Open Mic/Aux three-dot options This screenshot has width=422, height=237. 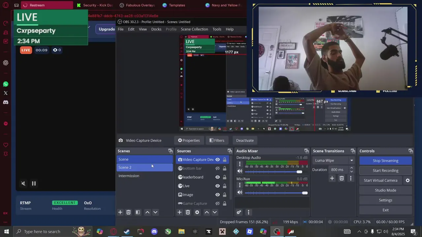click(x=240, y=185)
